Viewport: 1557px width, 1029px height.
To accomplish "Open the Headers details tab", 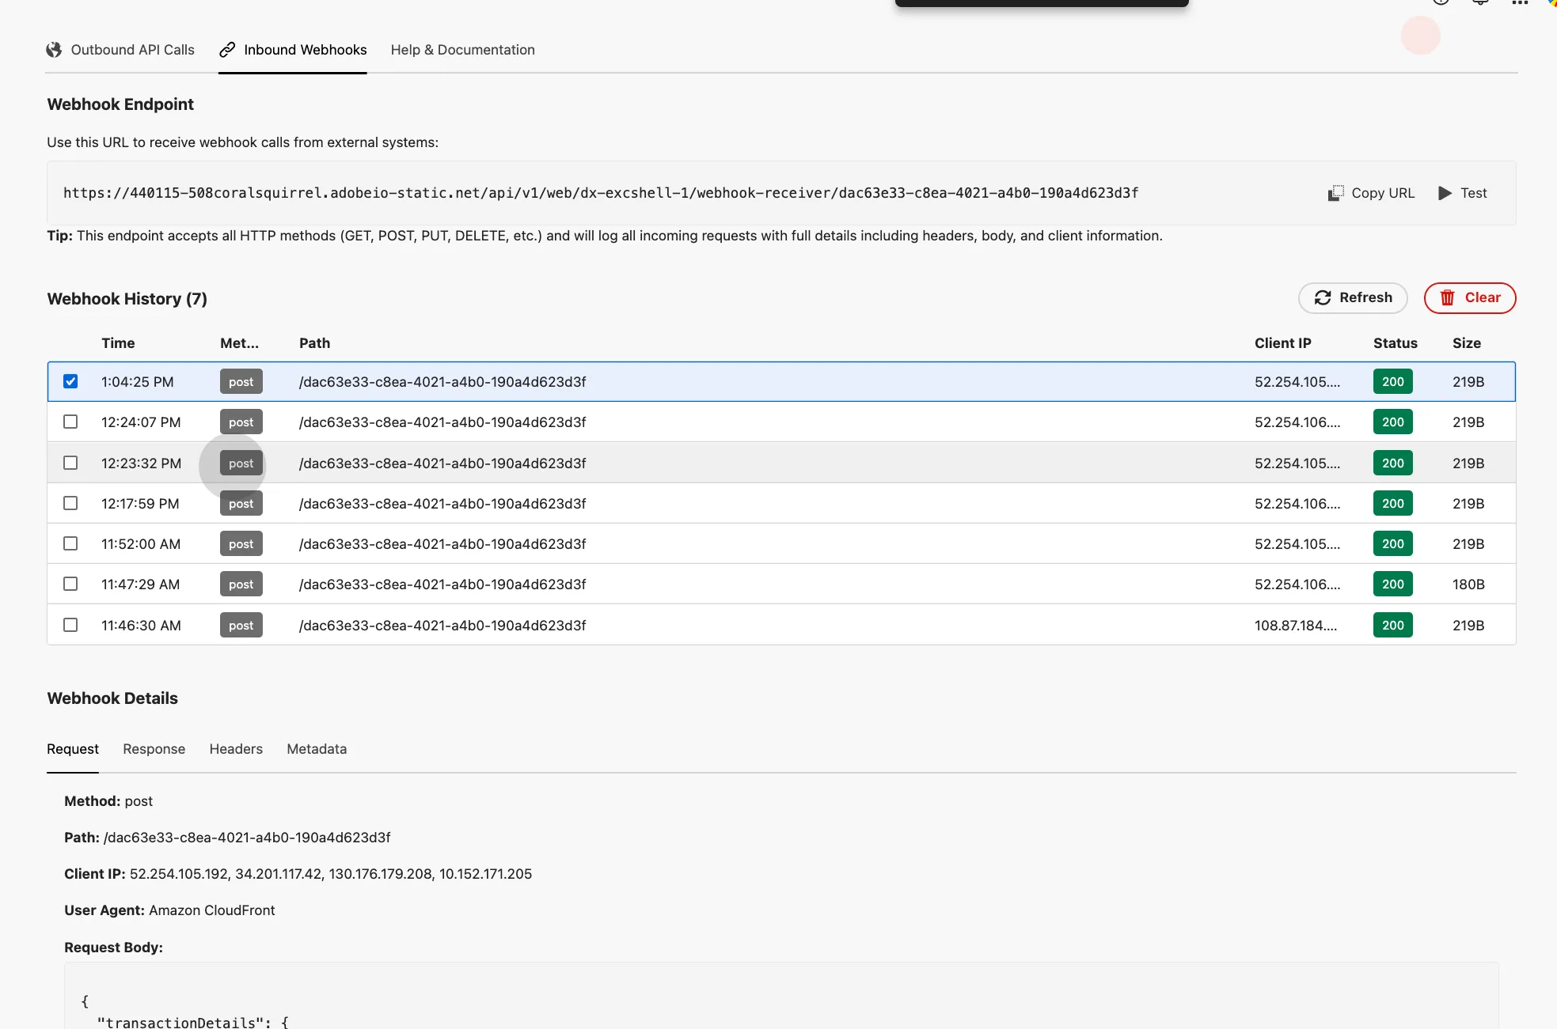I will click(236, 749).
